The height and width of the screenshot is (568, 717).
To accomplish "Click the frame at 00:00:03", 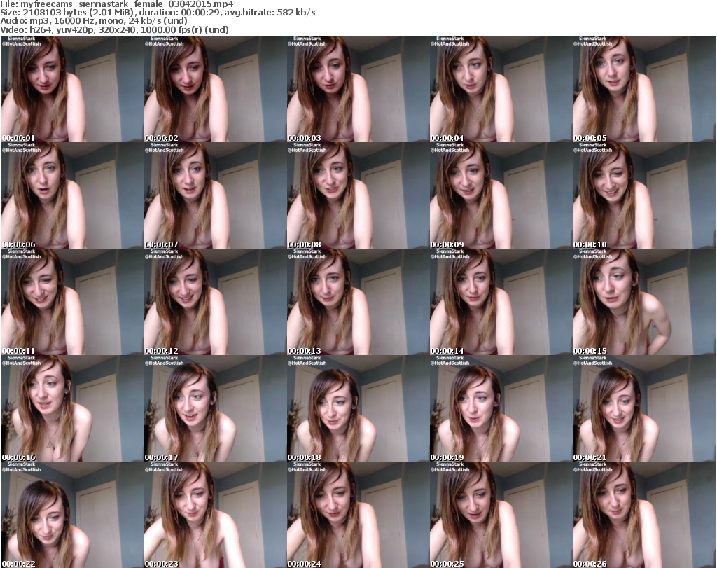I will 358,89.
